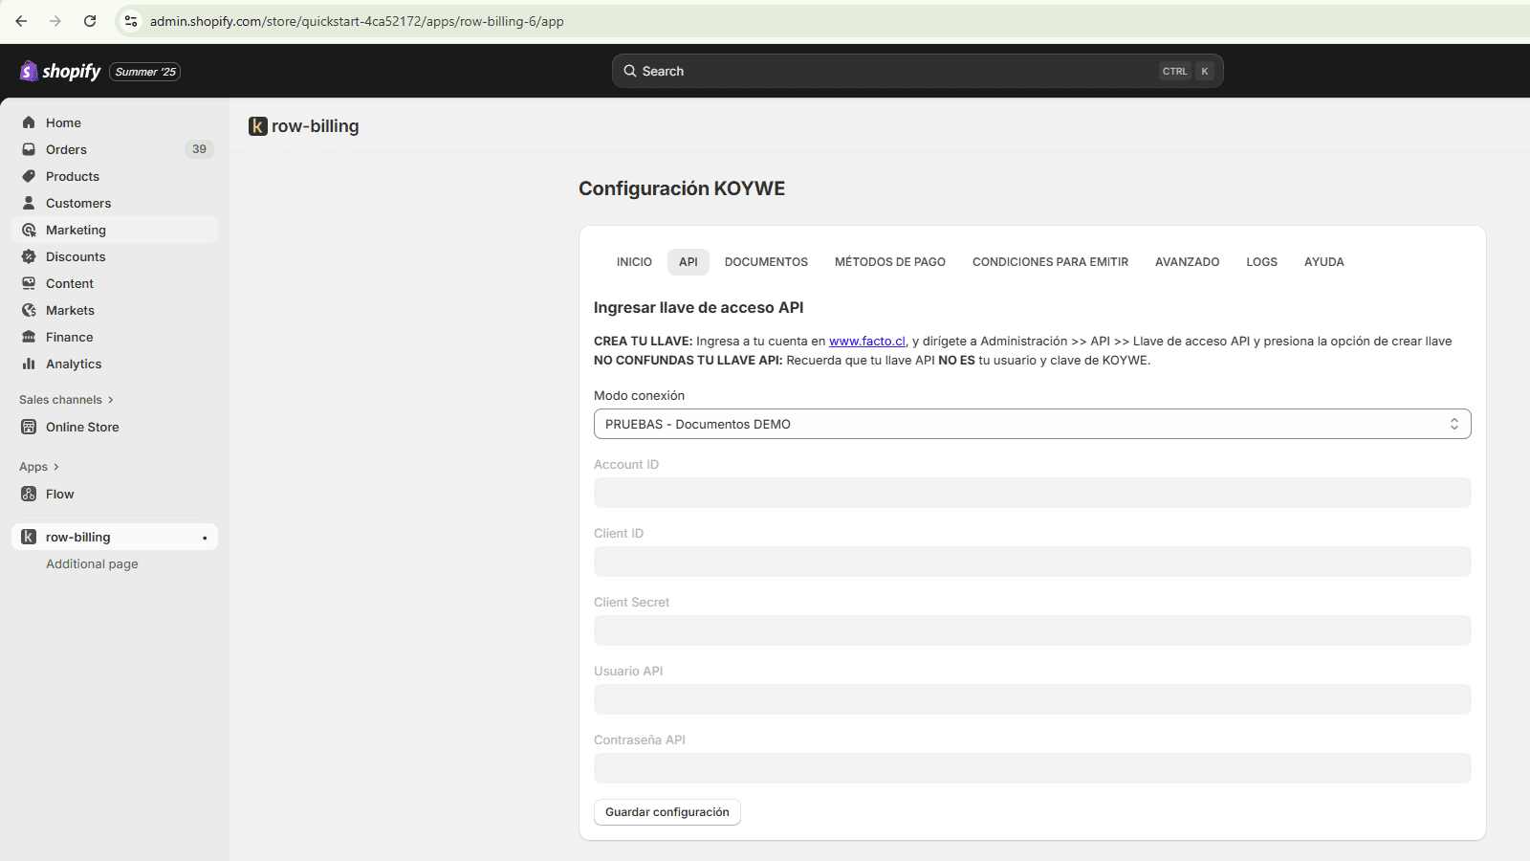1530x861 pixels.
Task: Click the Ingresar llave de acceso API heading
Action: (x=698, y=308)
